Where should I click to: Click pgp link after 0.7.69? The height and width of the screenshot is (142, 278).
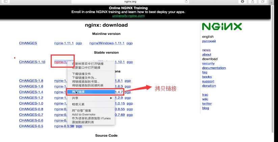pyautogui.click(x=130, y=115)
